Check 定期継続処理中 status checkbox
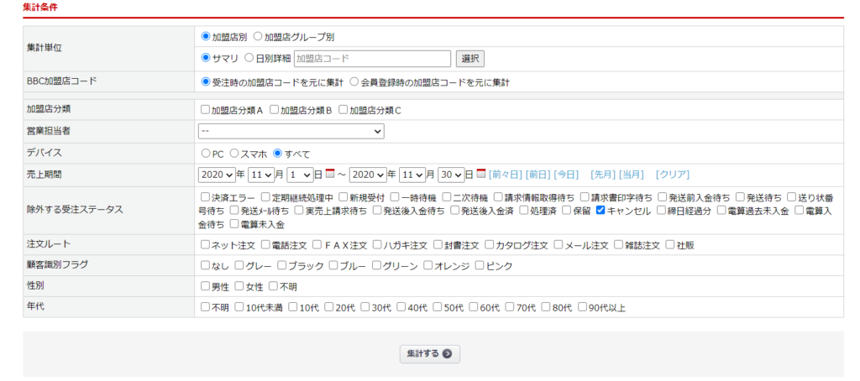 point(265,196)
